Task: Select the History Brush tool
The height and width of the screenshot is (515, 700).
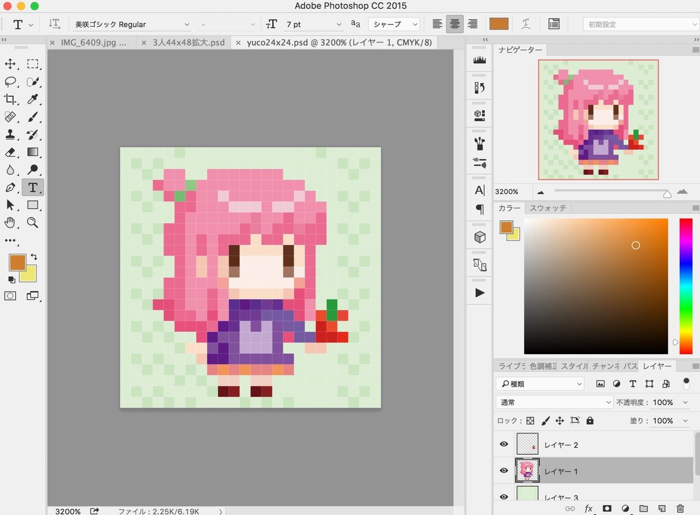Action: (x=33, y=134)
